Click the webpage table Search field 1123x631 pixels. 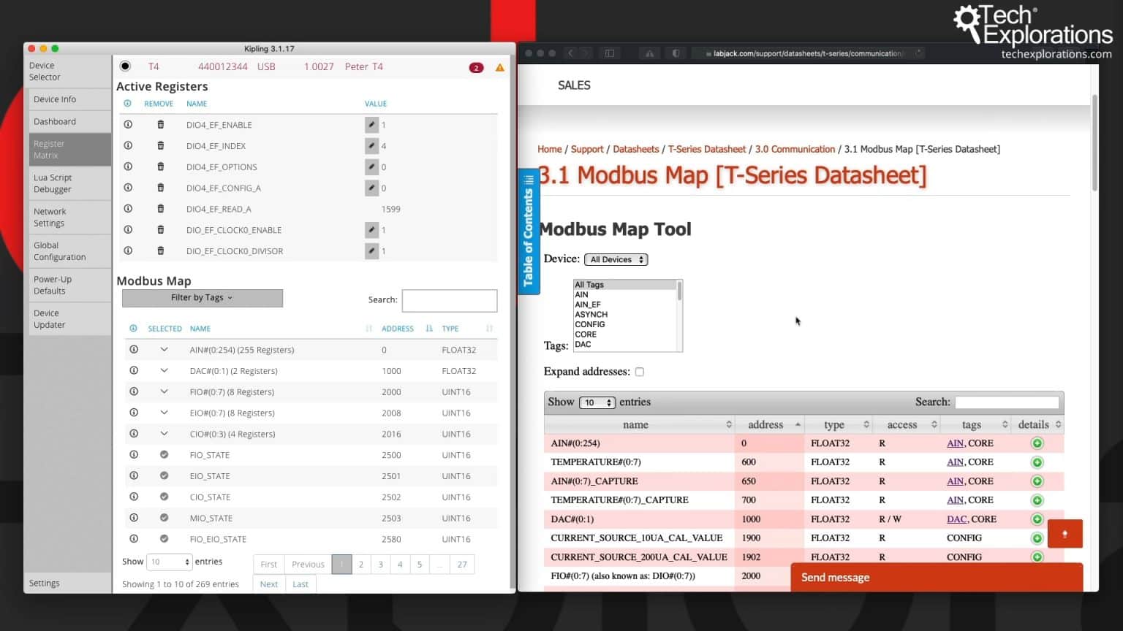pos(1007,402)
